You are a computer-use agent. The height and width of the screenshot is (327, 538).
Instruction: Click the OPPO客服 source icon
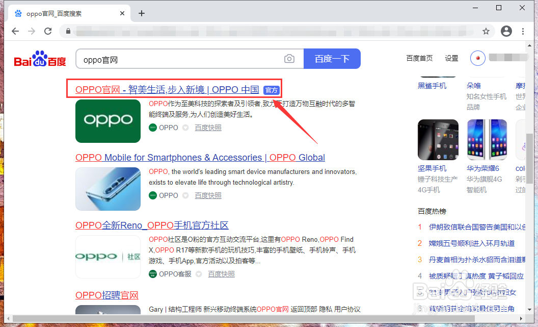pyautogui.click(x=153, y=274)
